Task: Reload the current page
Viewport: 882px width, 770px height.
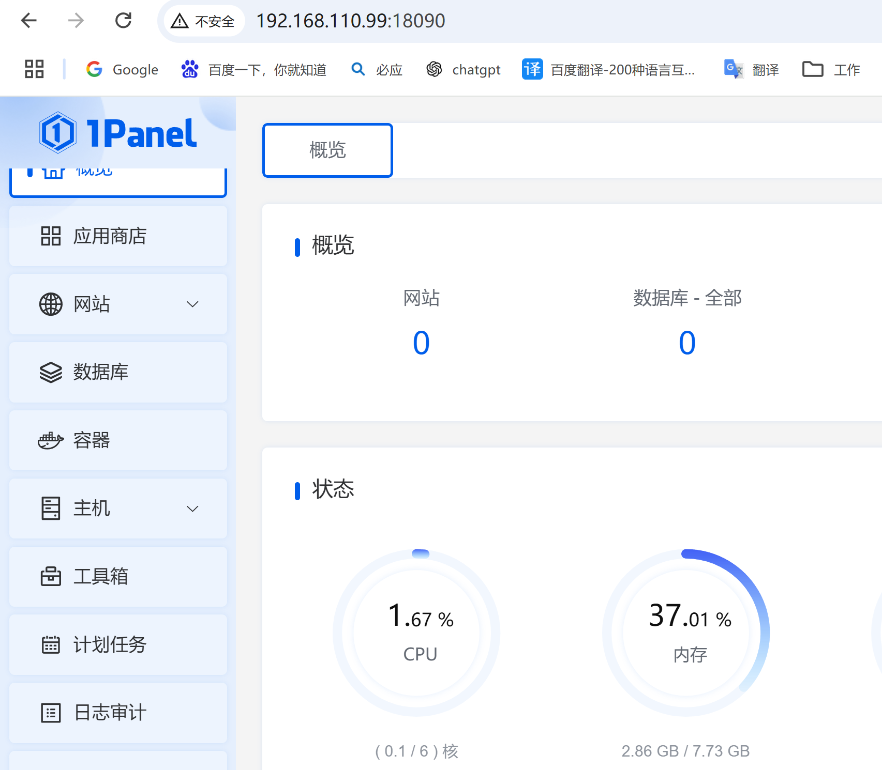Action: (123, 21)
